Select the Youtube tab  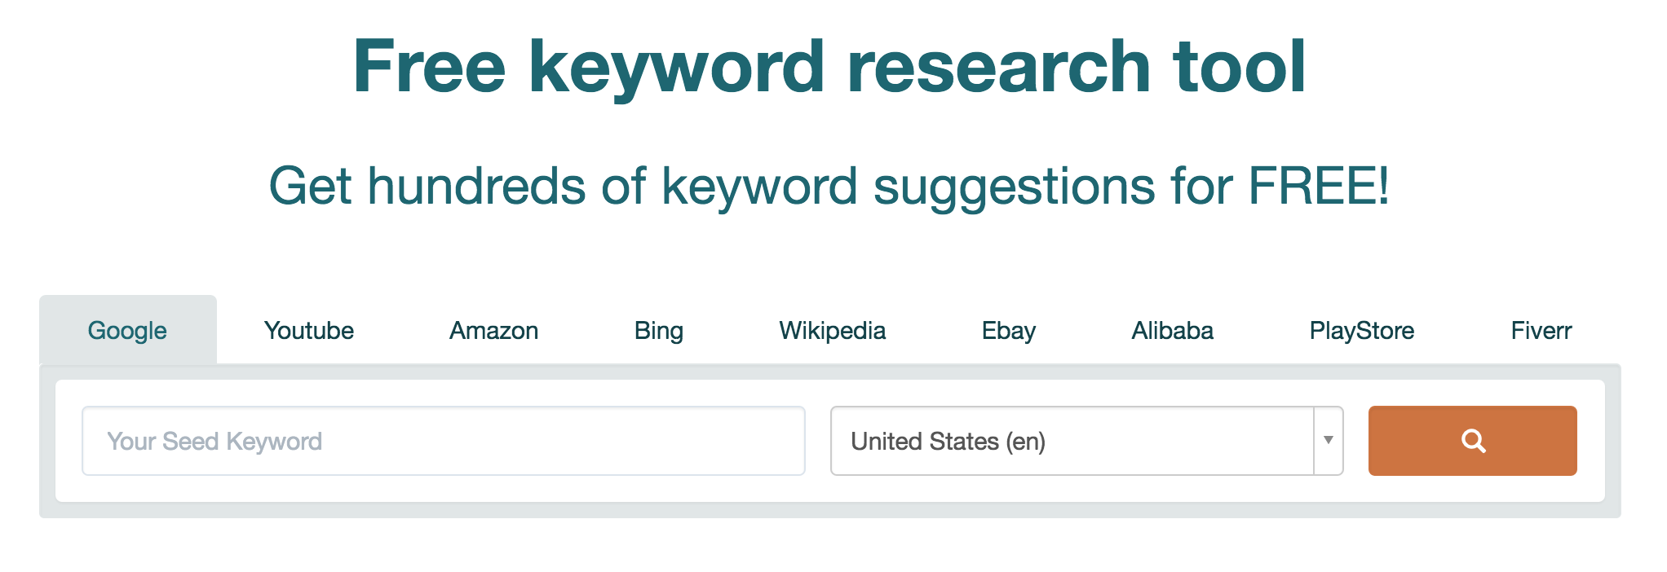[x=309, y=331]
